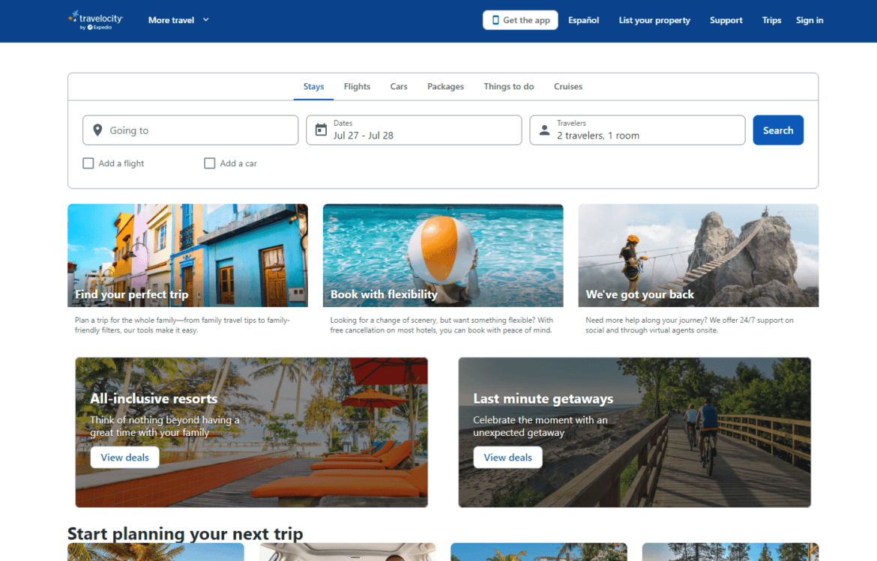Click the phone icon on Get the app button

pos(495,20)
